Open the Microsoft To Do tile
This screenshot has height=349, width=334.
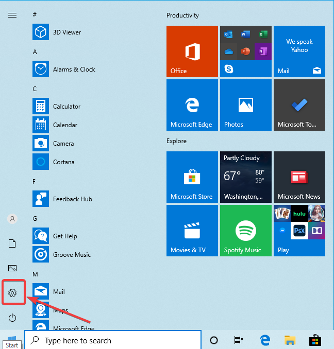pos(299,105)
